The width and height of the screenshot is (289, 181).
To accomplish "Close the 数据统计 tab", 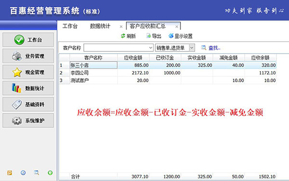I will pyautogui.click(x=121, y=26).
